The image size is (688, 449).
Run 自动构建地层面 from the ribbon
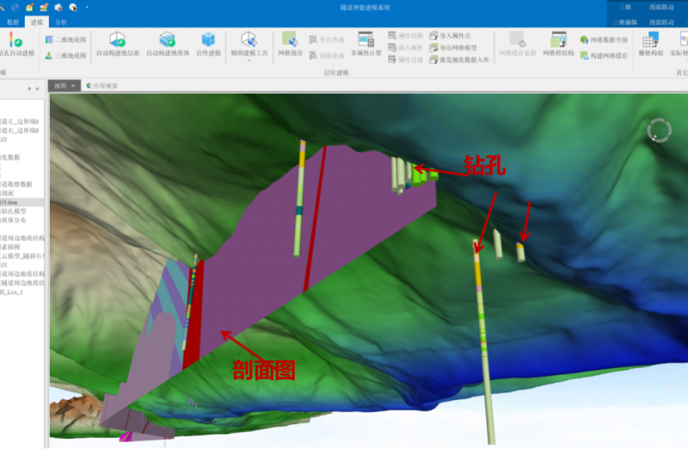117,43
